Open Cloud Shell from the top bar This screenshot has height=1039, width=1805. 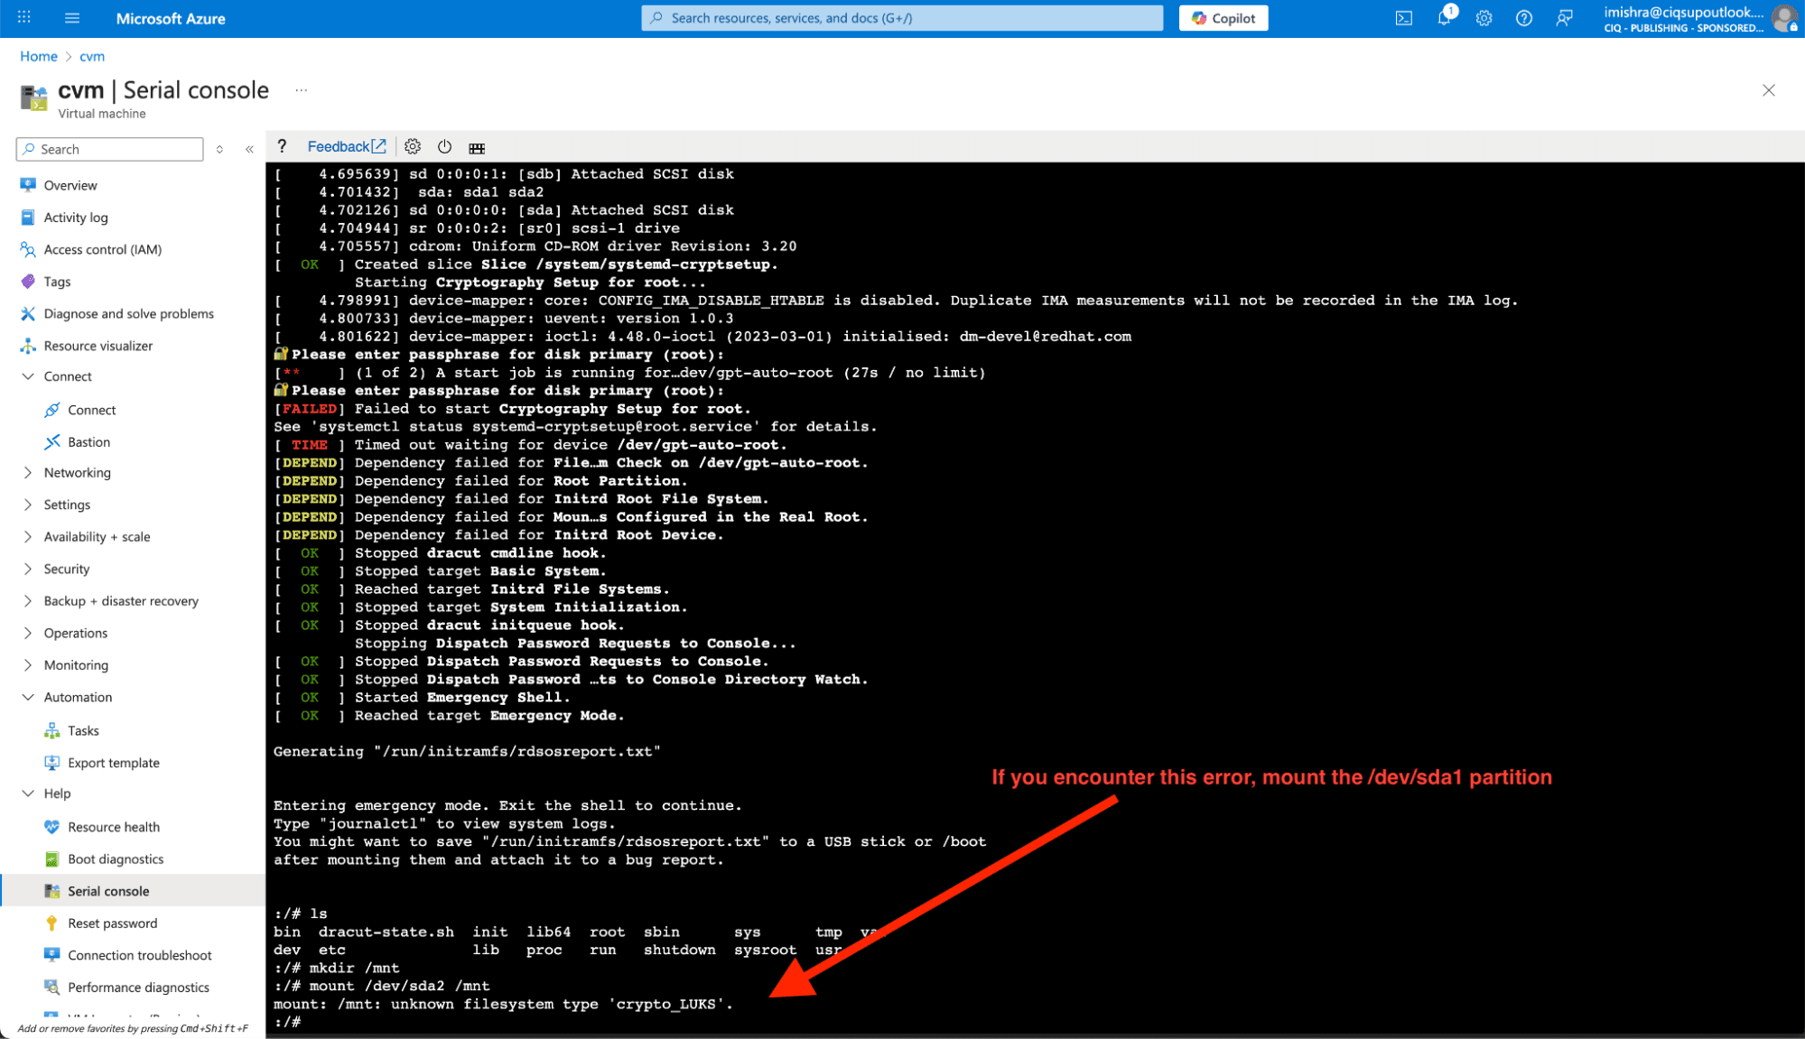[x=1404, y=18]
